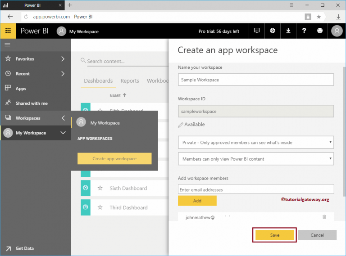Click the Get Data arrow icon
The width and height of the screenshot is (346, 256).
click(9, 248)
